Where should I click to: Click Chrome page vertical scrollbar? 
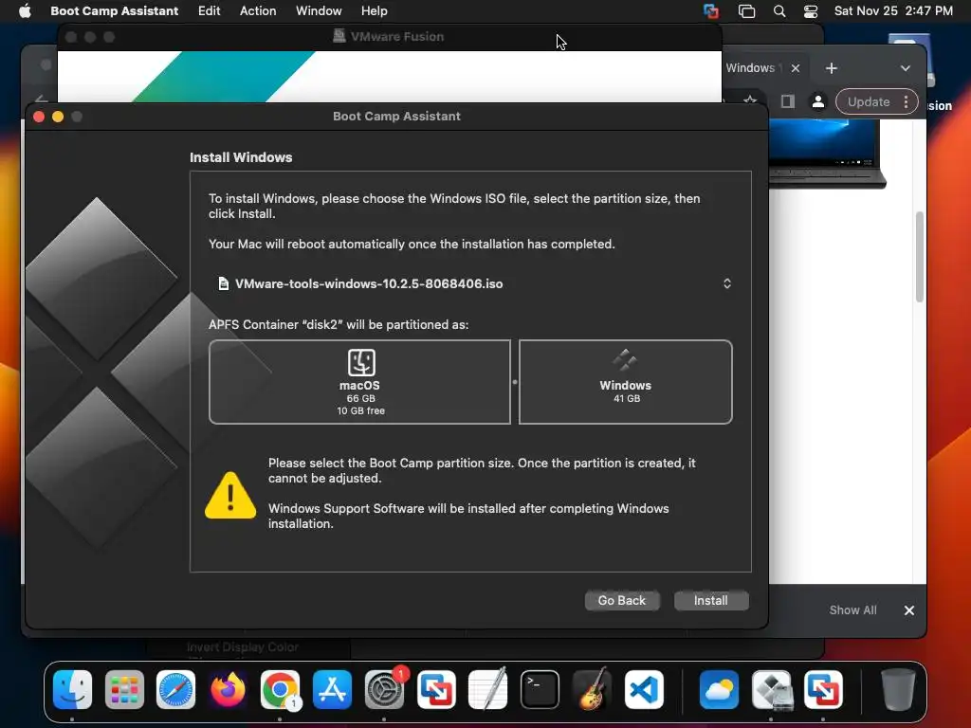pos(920,256)
